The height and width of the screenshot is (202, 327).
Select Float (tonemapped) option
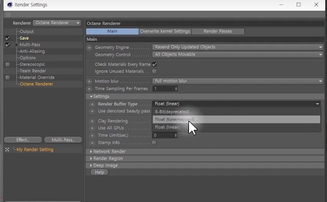237,119
